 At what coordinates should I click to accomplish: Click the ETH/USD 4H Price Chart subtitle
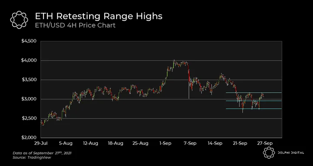[75, 26]
